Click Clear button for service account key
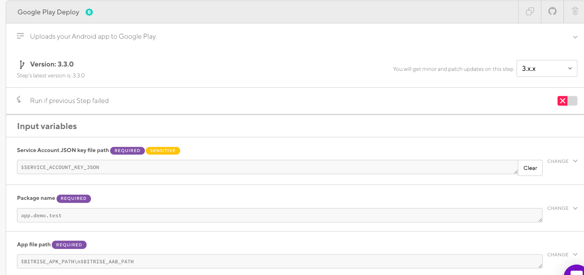584x275 pixels. pyautogui.click(x=530, y=168)
